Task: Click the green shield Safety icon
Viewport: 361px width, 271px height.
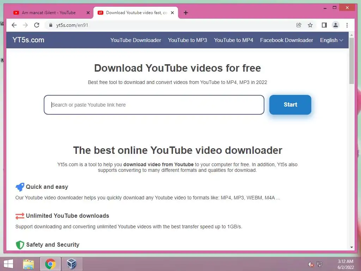Action: coord(20,245)
